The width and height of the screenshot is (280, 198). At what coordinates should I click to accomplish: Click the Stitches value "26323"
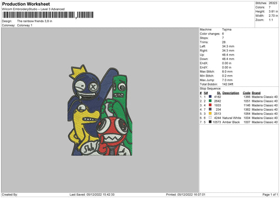[x=273, y=3]
